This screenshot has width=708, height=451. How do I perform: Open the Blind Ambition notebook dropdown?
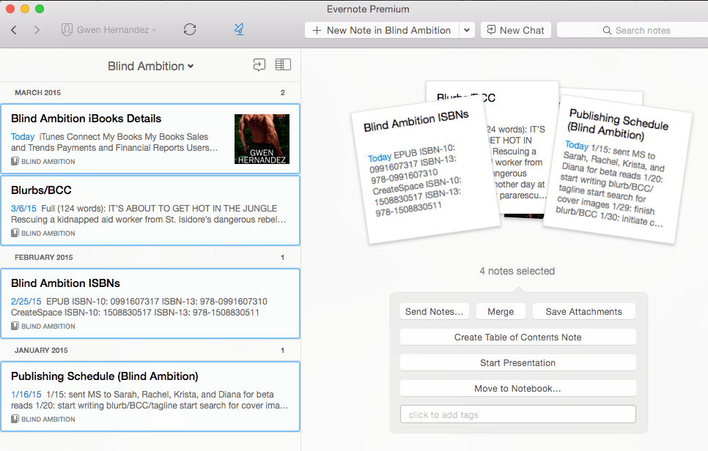pos(150,67)
